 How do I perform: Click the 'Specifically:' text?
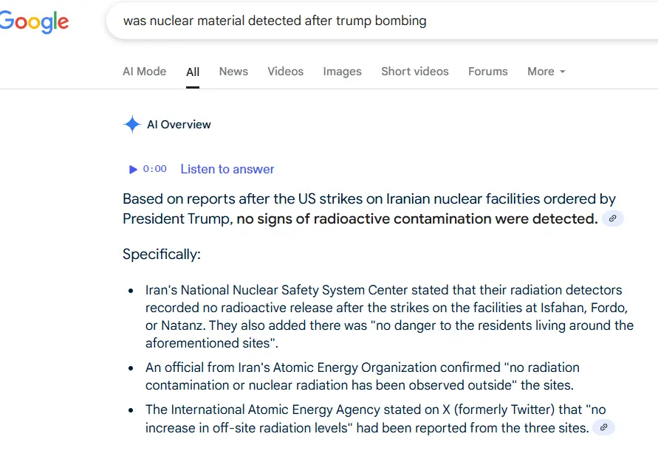pyautogui.click(x=162, y=255)
